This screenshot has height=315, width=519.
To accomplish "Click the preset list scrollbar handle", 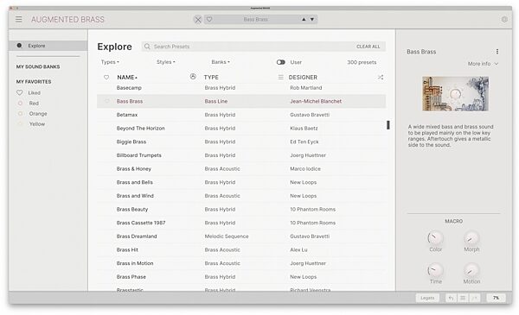I will coord(388,125).
